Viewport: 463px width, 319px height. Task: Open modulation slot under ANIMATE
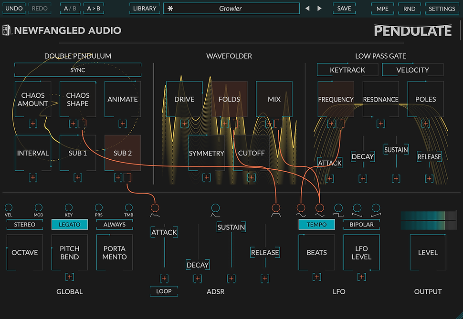tap(123, 123)
